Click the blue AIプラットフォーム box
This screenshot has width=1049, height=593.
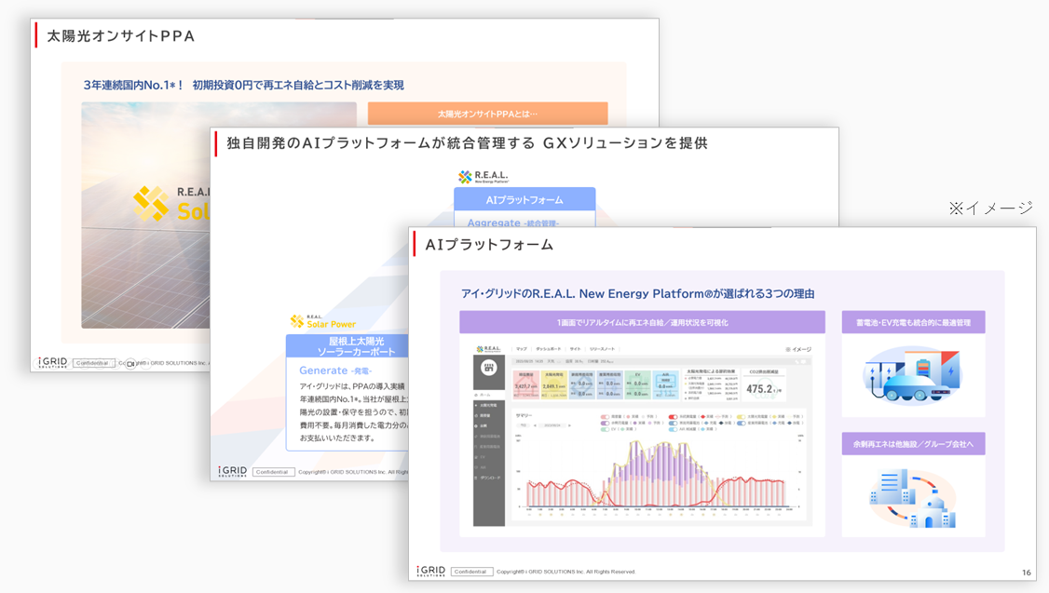[x=524, y=199]
